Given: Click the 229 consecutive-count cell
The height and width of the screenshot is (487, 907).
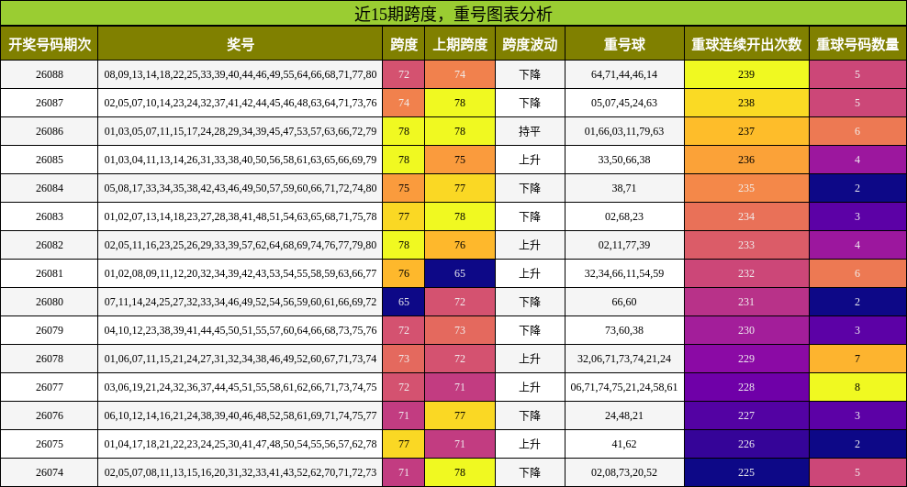Looking at the screenshot, I should (746, 359).
